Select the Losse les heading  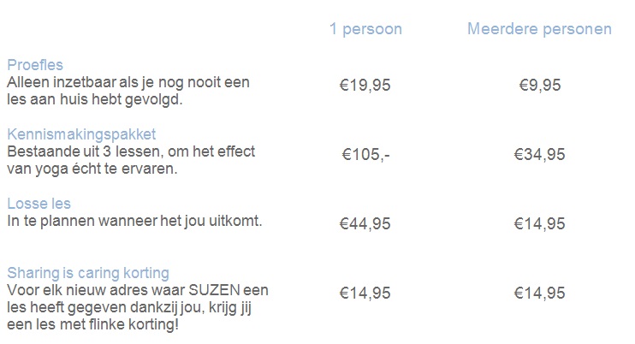(39, 204)
